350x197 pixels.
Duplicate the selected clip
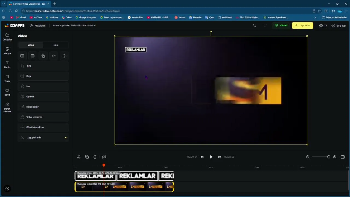click(x=87, y=157)
